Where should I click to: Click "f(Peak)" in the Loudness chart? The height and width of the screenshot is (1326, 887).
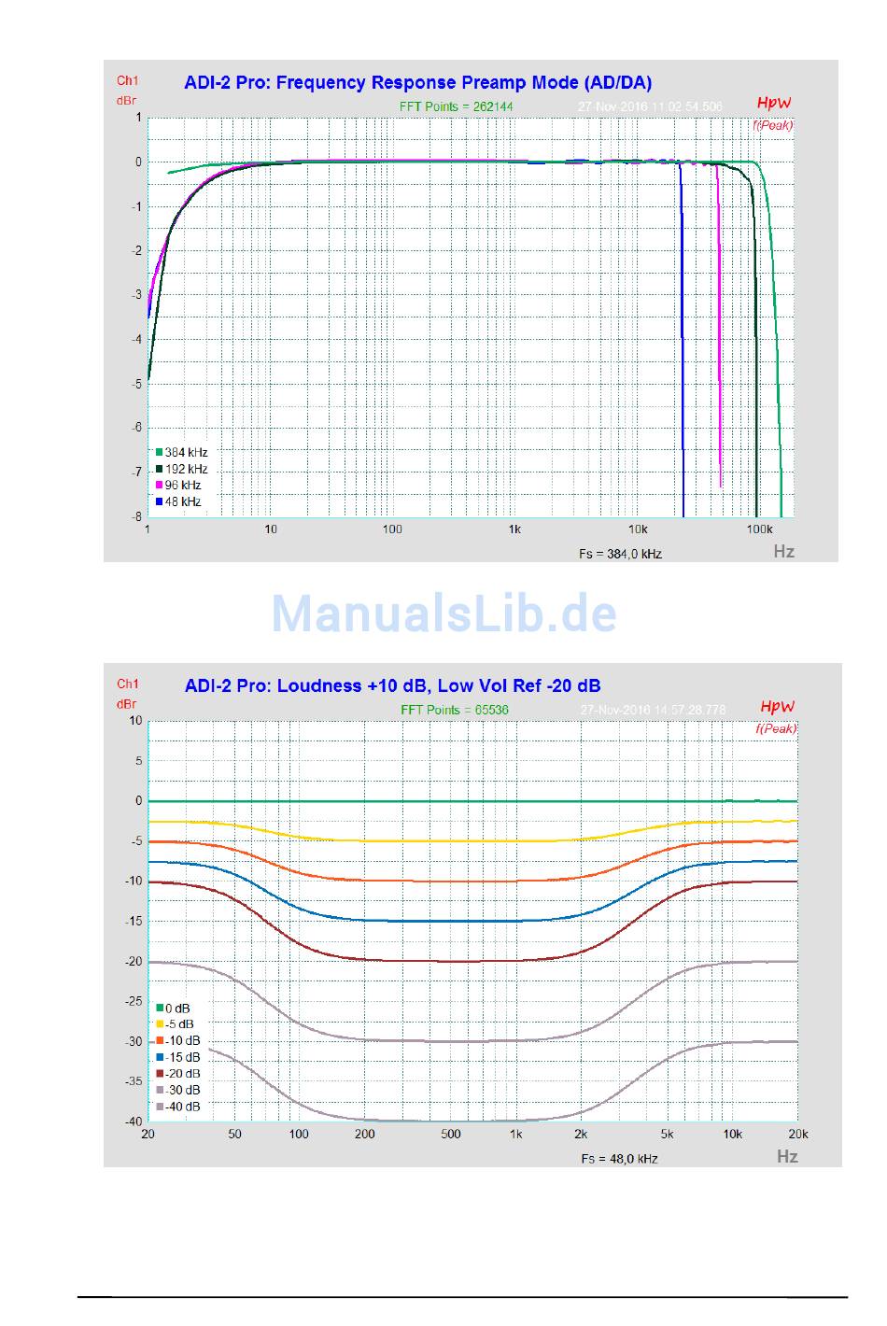[x=776, y=728]
